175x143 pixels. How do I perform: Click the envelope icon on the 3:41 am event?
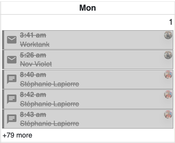(12, 40)
